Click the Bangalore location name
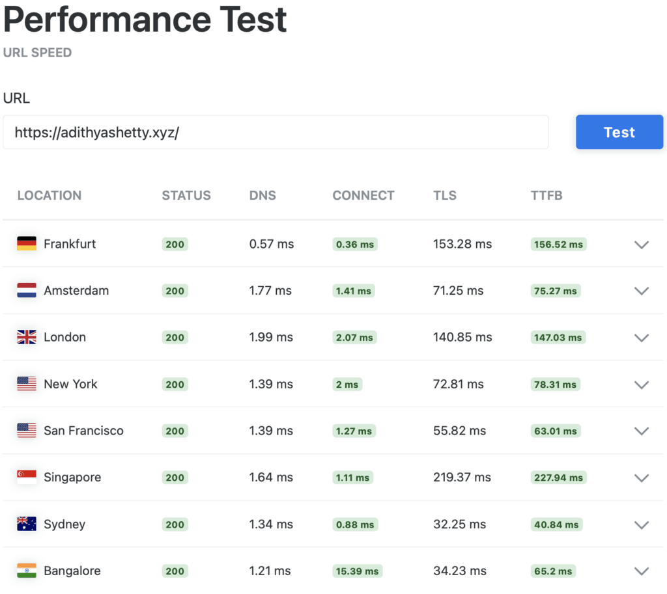The image size is (667, 594). (x=72, y=571)
